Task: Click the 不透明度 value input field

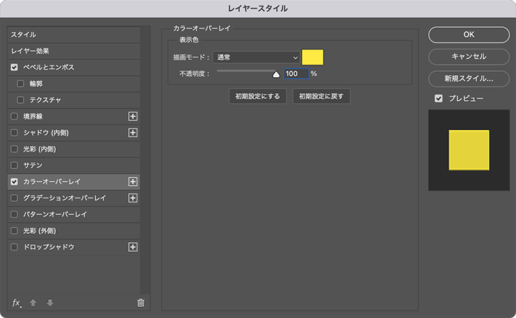Action: [296, 74]
